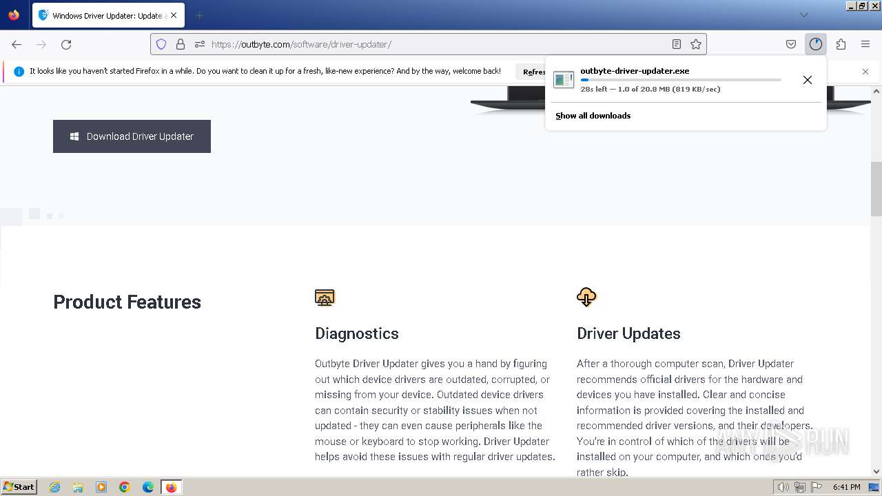Show all downloads link
The height and width of the screenshot is (496, 882).
[x=593, y=116]
